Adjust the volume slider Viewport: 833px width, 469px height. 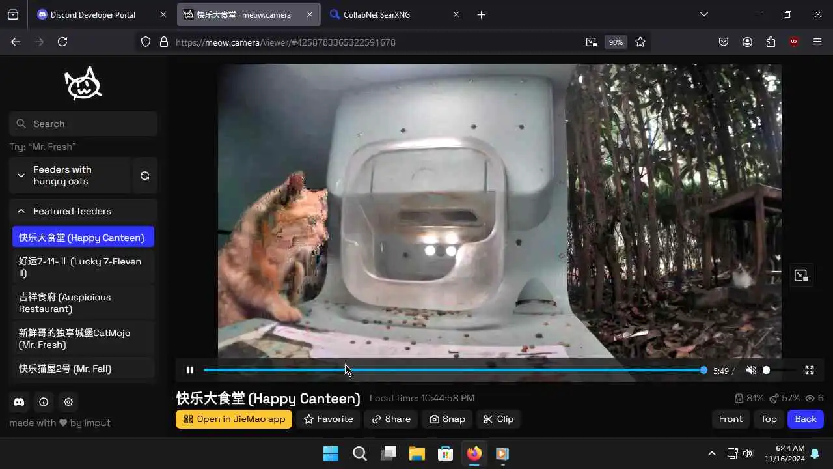click(780, 370)
